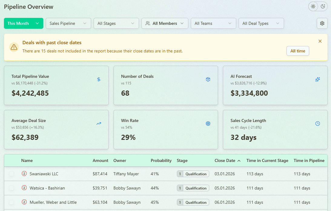Image resolution: width=331 pixels, height=211 pixels.
Task: Select the Swaniawski LLC row checkbox
Action: 11,174
